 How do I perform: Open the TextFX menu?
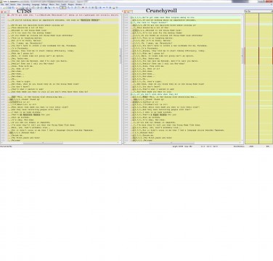[x=63, y=4]
